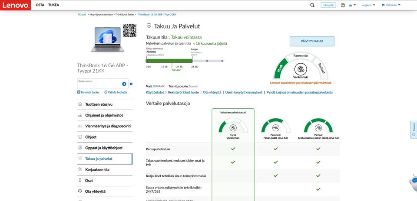
Task: Click Tunnista tuote link
Action: pos(88,92)
